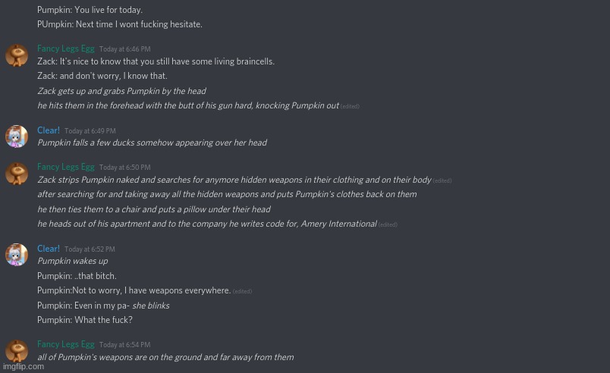
Task: Select Fancy Legs Egg username at 6:50 PM
Action: tap(66, 167)
